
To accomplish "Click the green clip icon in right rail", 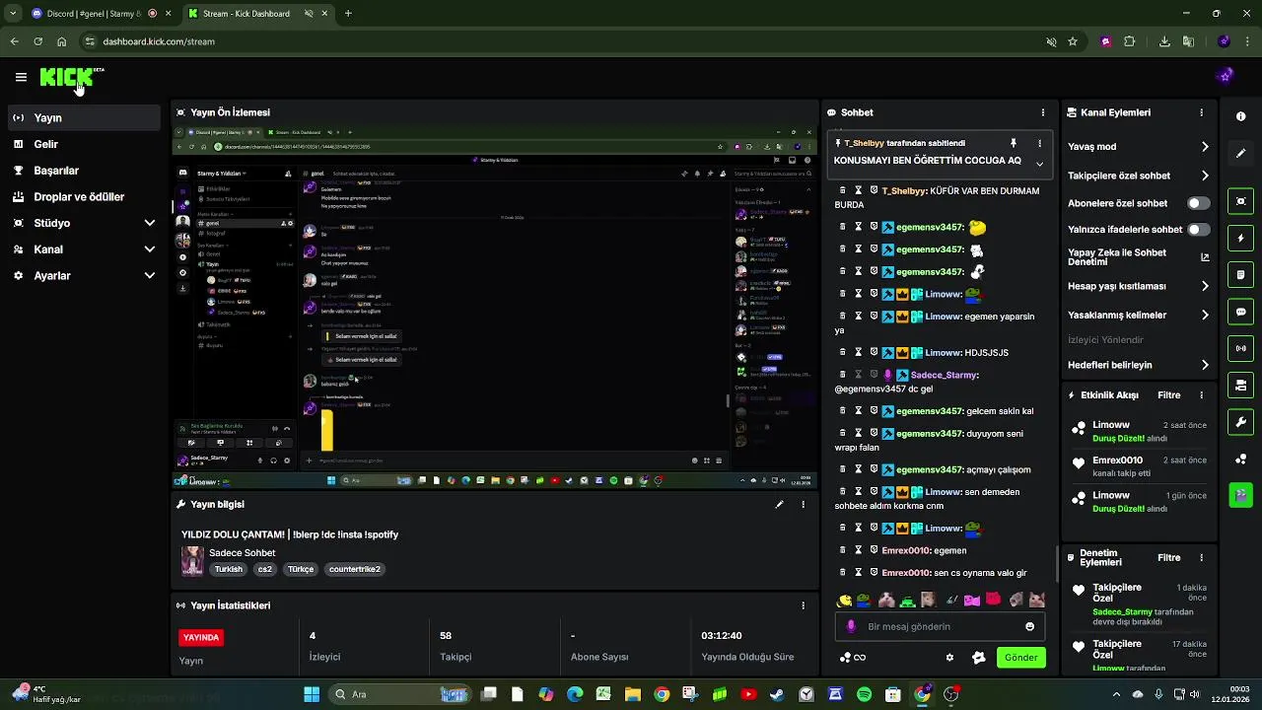I will click(x=1240, y=494).
